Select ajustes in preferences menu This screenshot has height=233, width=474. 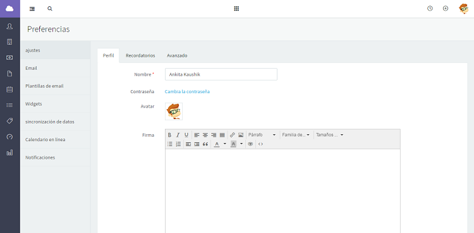[x=56, y=50]
